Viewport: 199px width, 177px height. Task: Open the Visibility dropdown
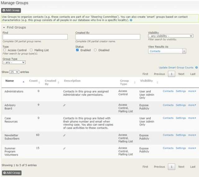tap(171, 36)
